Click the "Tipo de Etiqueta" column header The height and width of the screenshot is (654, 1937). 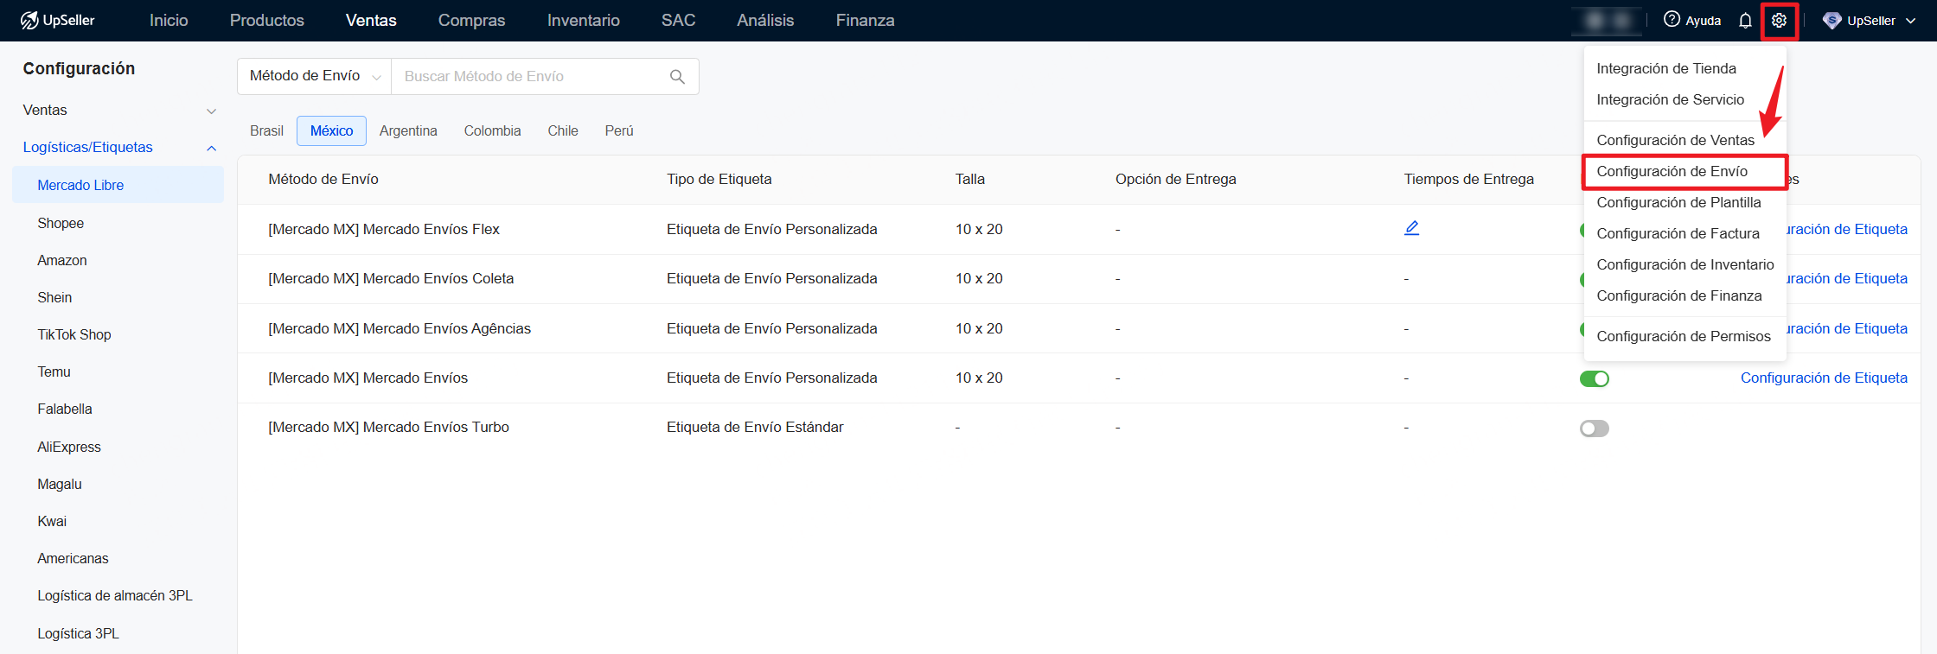pyautogui.click(x=719, y=180)
